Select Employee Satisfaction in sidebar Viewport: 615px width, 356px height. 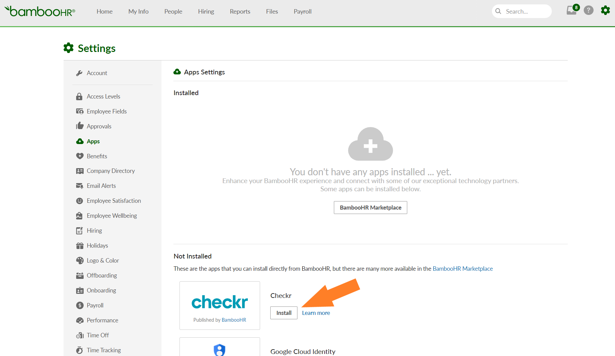(x=114, y=201)
